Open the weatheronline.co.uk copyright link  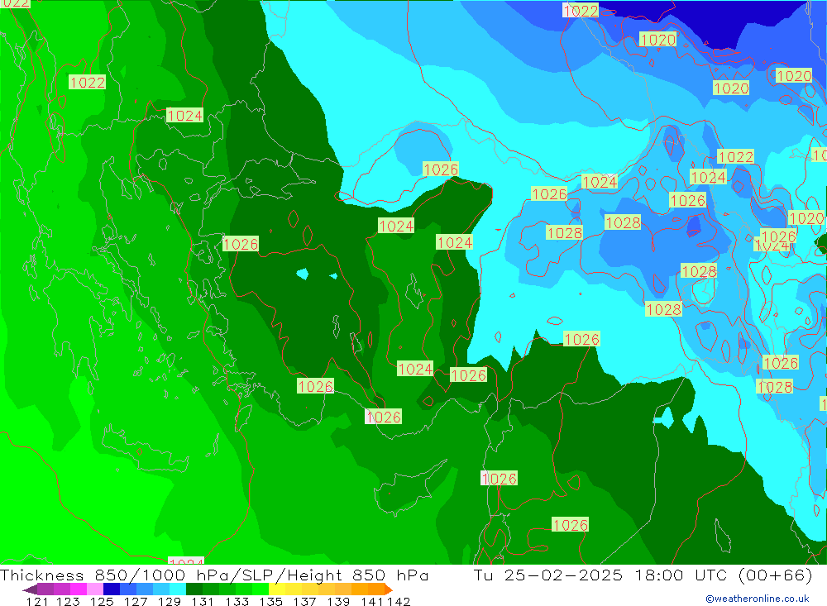[758, 599]
